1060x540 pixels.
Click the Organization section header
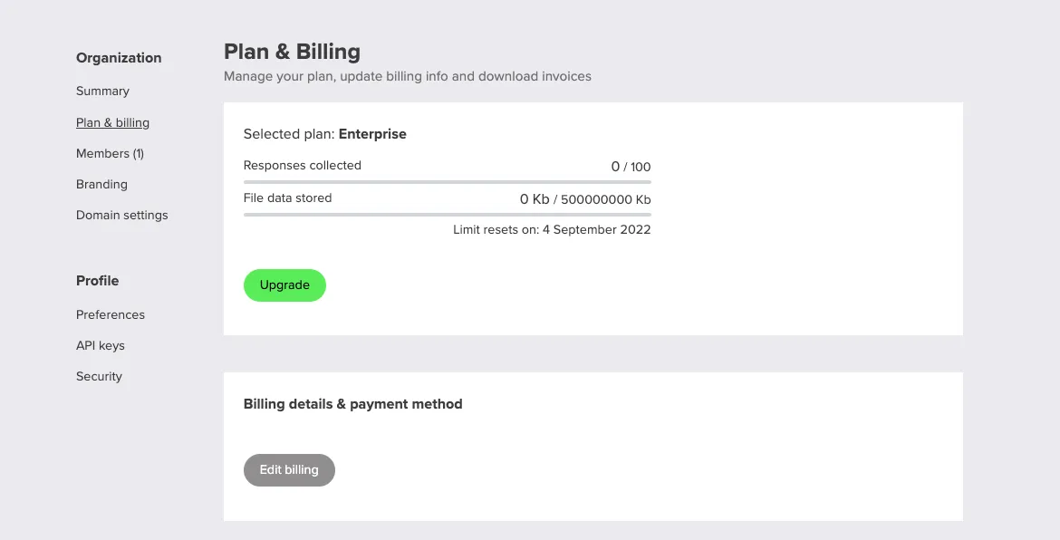119,58
